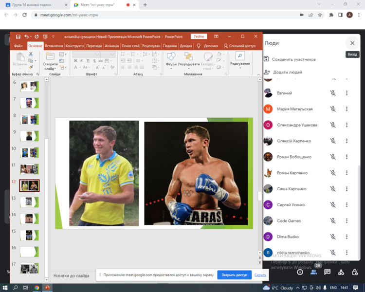Screen dimensions: 365x292
Task: Switch to the Вставлення ribbon tab
Action: pyautogui.click(x=54, y=46)
